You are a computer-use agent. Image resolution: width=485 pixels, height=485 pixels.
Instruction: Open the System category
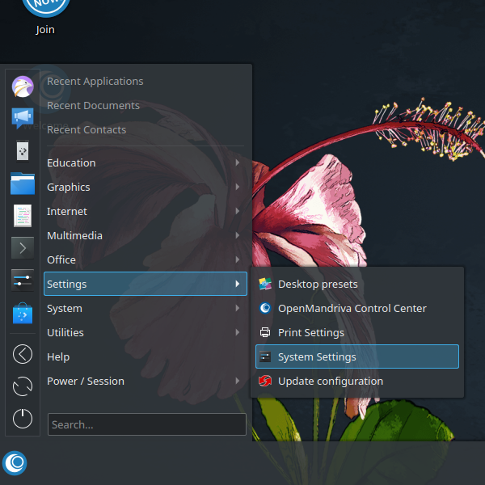[145, 308]
